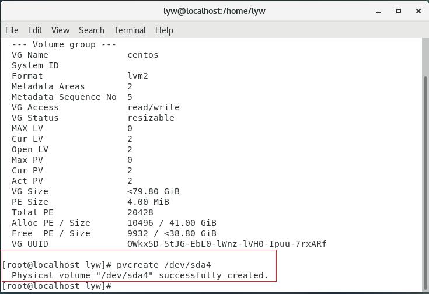Click the window title lyw@localhost:/home/lyw
Image resolution: width=429 pixels, height=294 pixels.
[214, 11]
